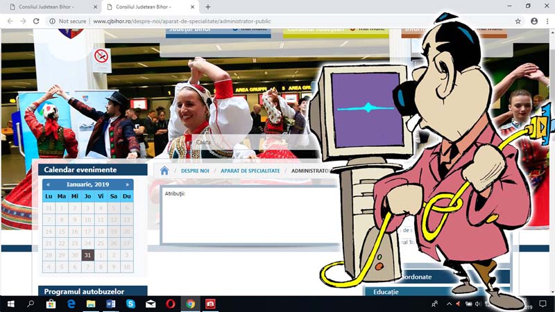This screenshot has height=312, width=555.
Task: Switch to Chrome on taskbar
Action: [190, 304]
